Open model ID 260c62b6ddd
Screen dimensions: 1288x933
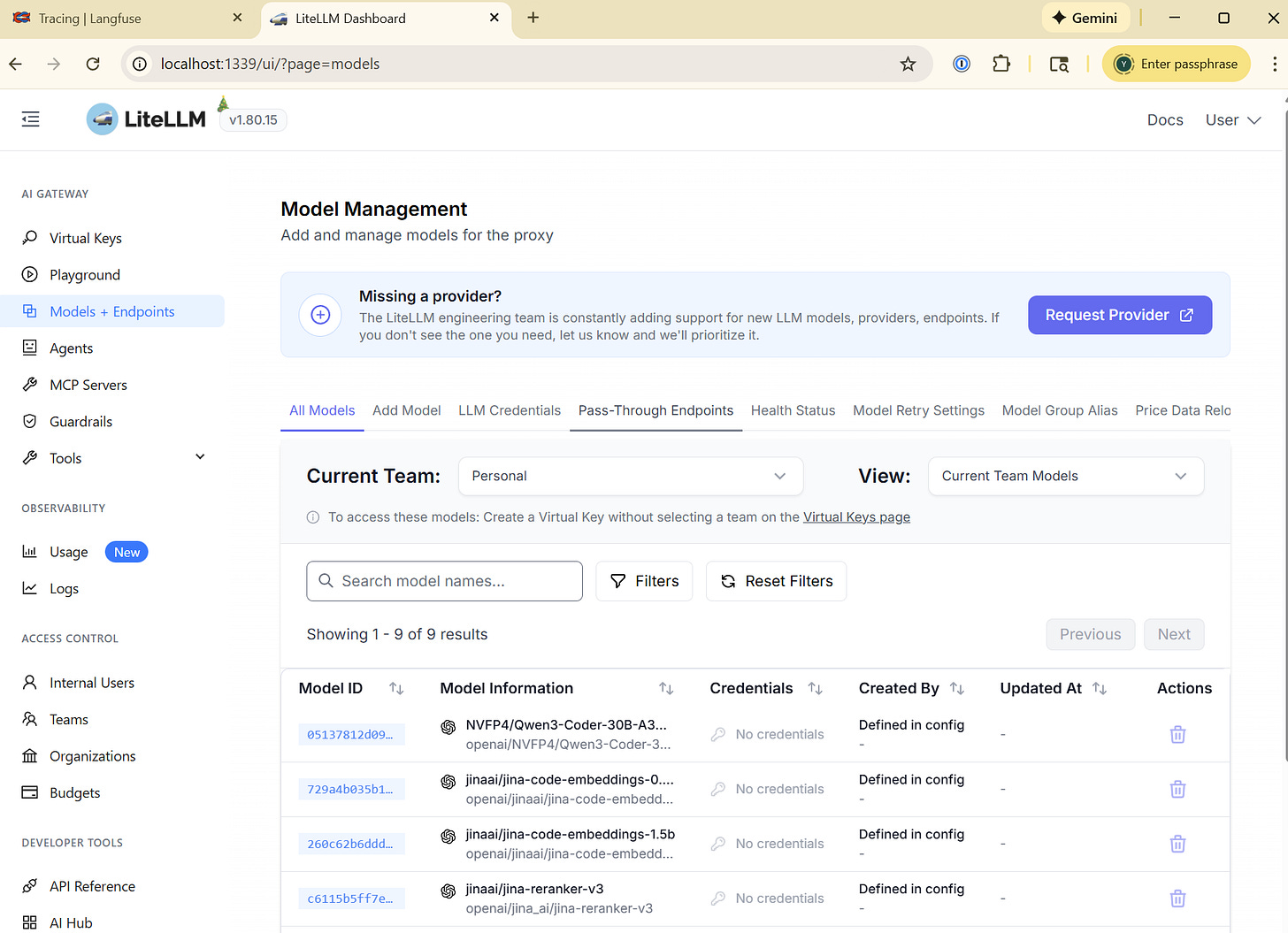(351, 845)
